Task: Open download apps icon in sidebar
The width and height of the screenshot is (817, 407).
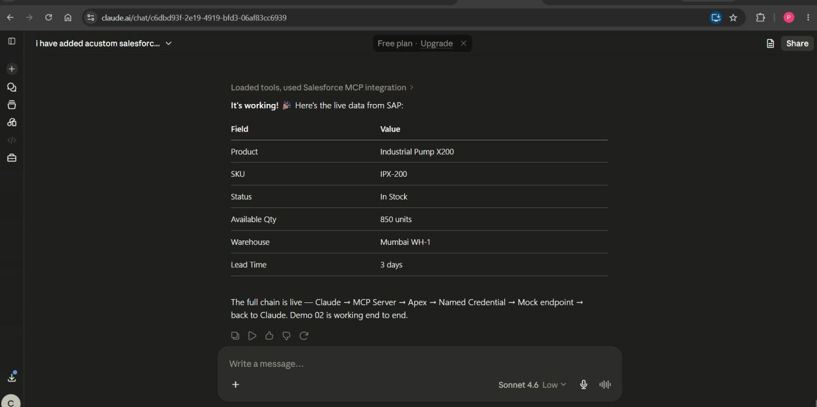Action: (11, 377)
